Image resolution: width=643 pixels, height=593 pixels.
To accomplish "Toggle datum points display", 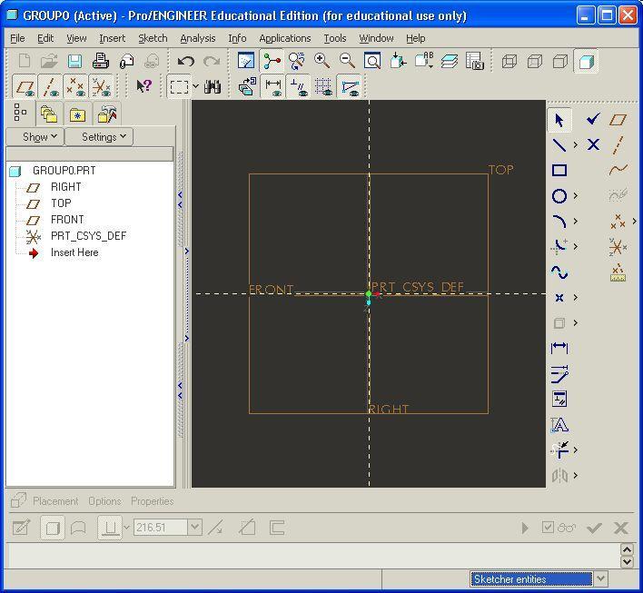I will coord(75,87).
